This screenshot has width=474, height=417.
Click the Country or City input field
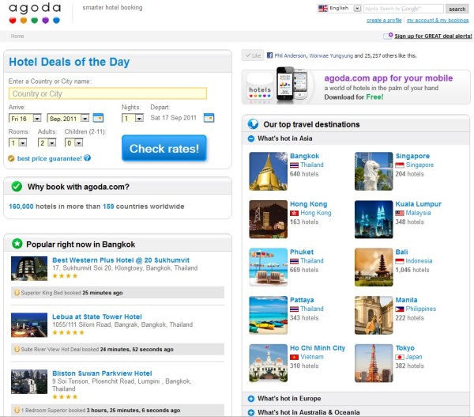(107, 93)
